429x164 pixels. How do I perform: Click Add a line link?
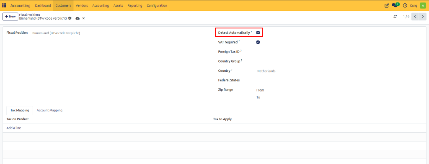point(14,128)
